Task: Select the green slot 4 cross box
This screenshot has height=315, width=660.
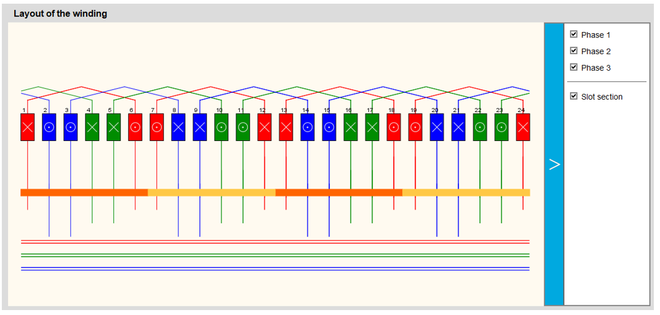Action: click(92, 127)
